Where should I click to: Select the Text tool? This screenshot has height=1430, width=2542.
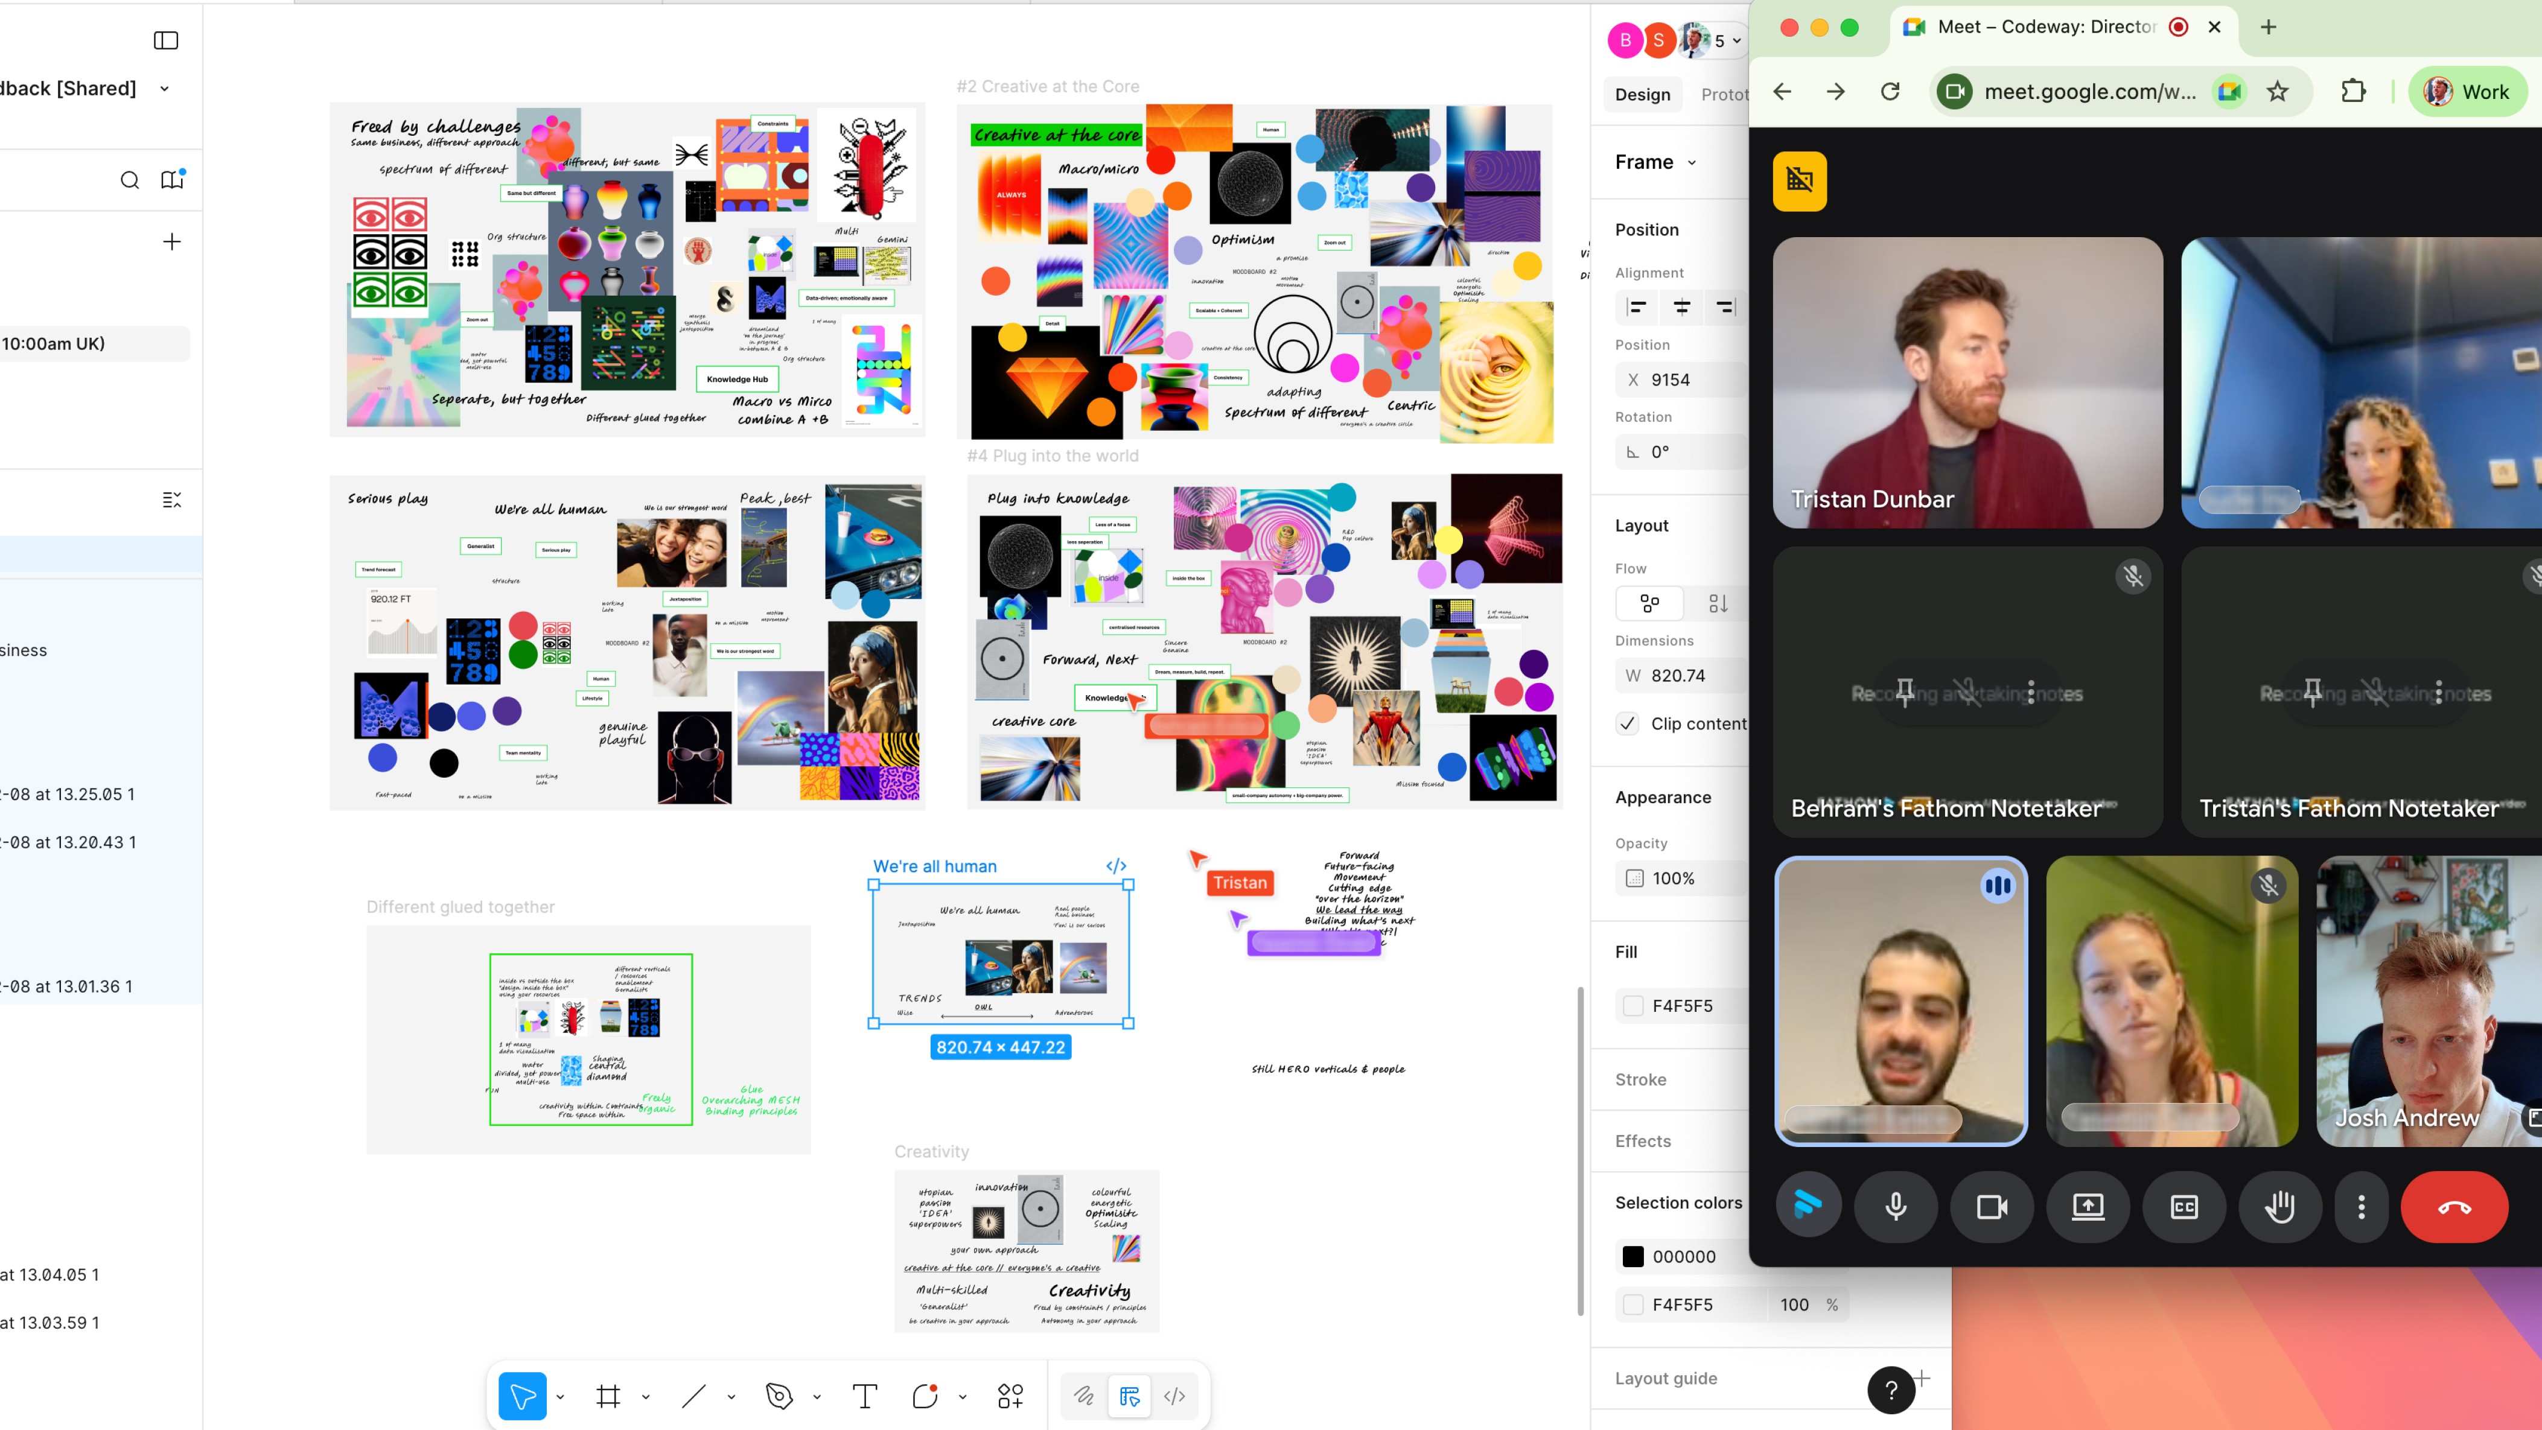pos(864,1396)
